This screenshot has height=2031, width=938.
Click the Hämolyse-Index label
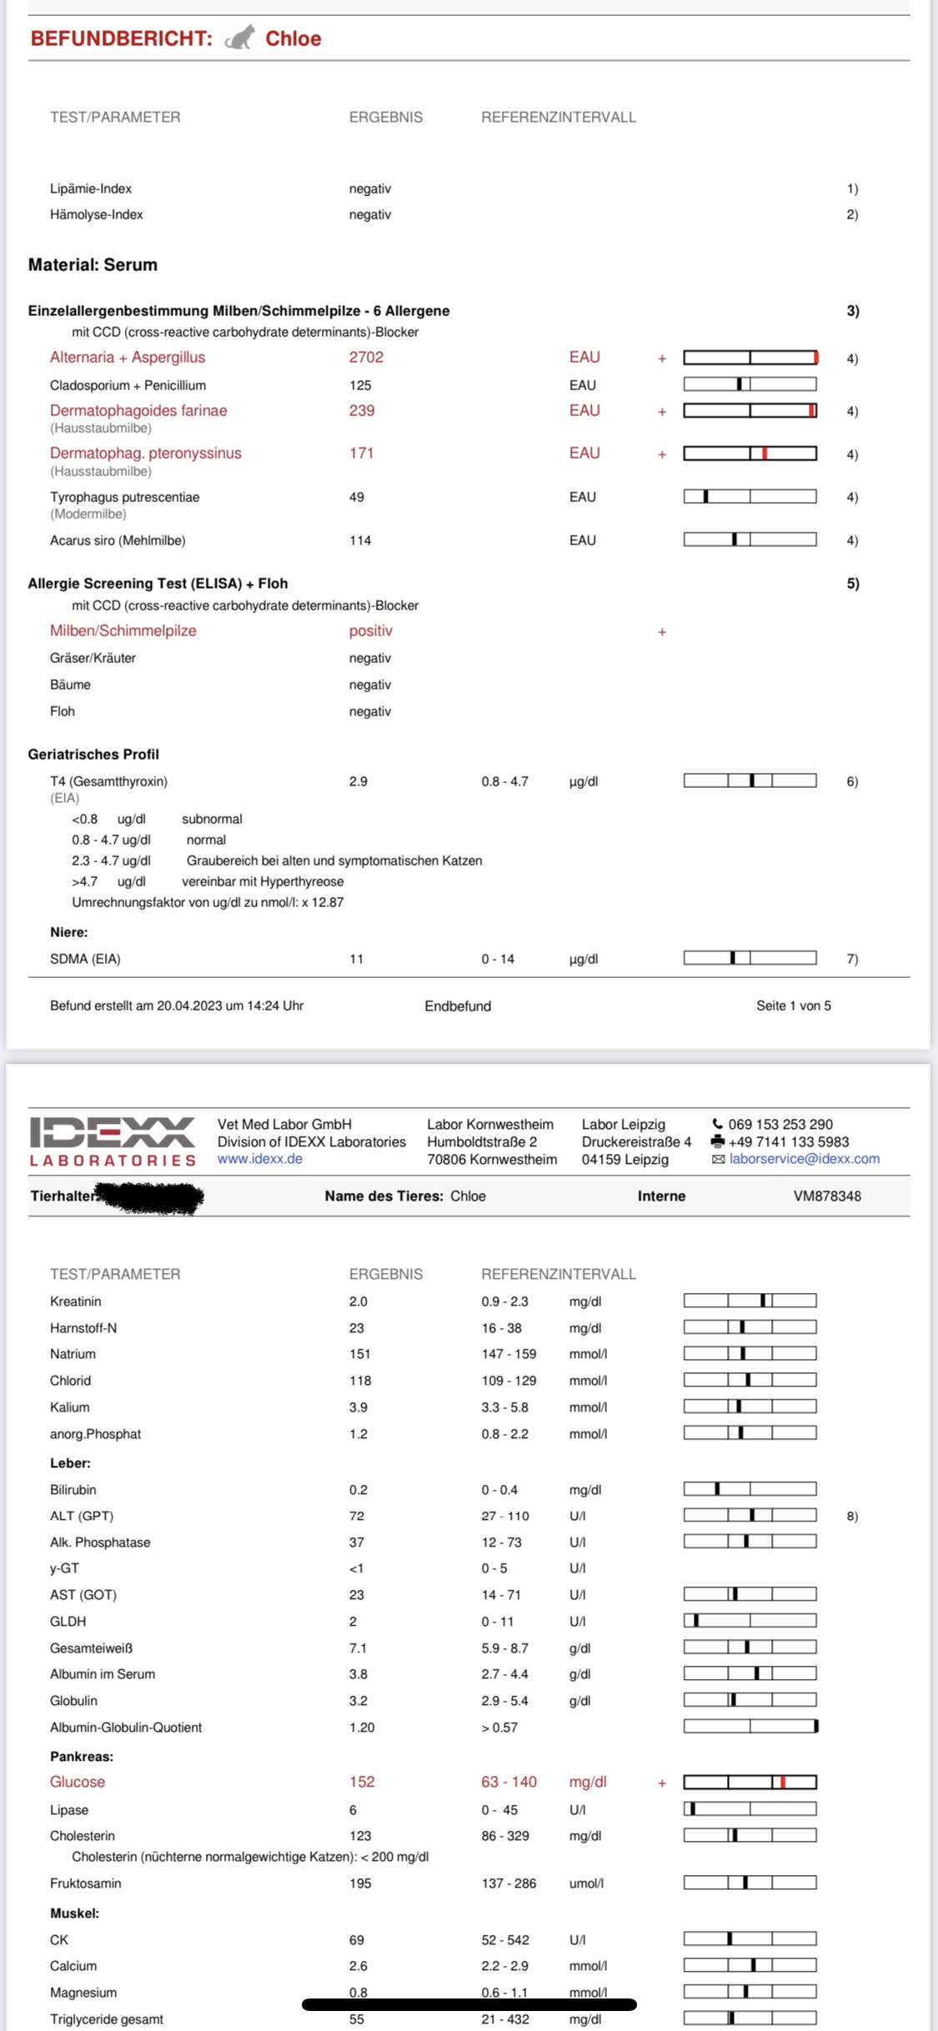pyautogui.click(x=97, y=214)
